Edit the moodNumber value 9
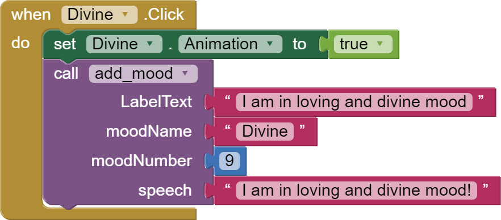Viewport: 501px width, 220px height. pyautogui.click(x=229, y=161)
